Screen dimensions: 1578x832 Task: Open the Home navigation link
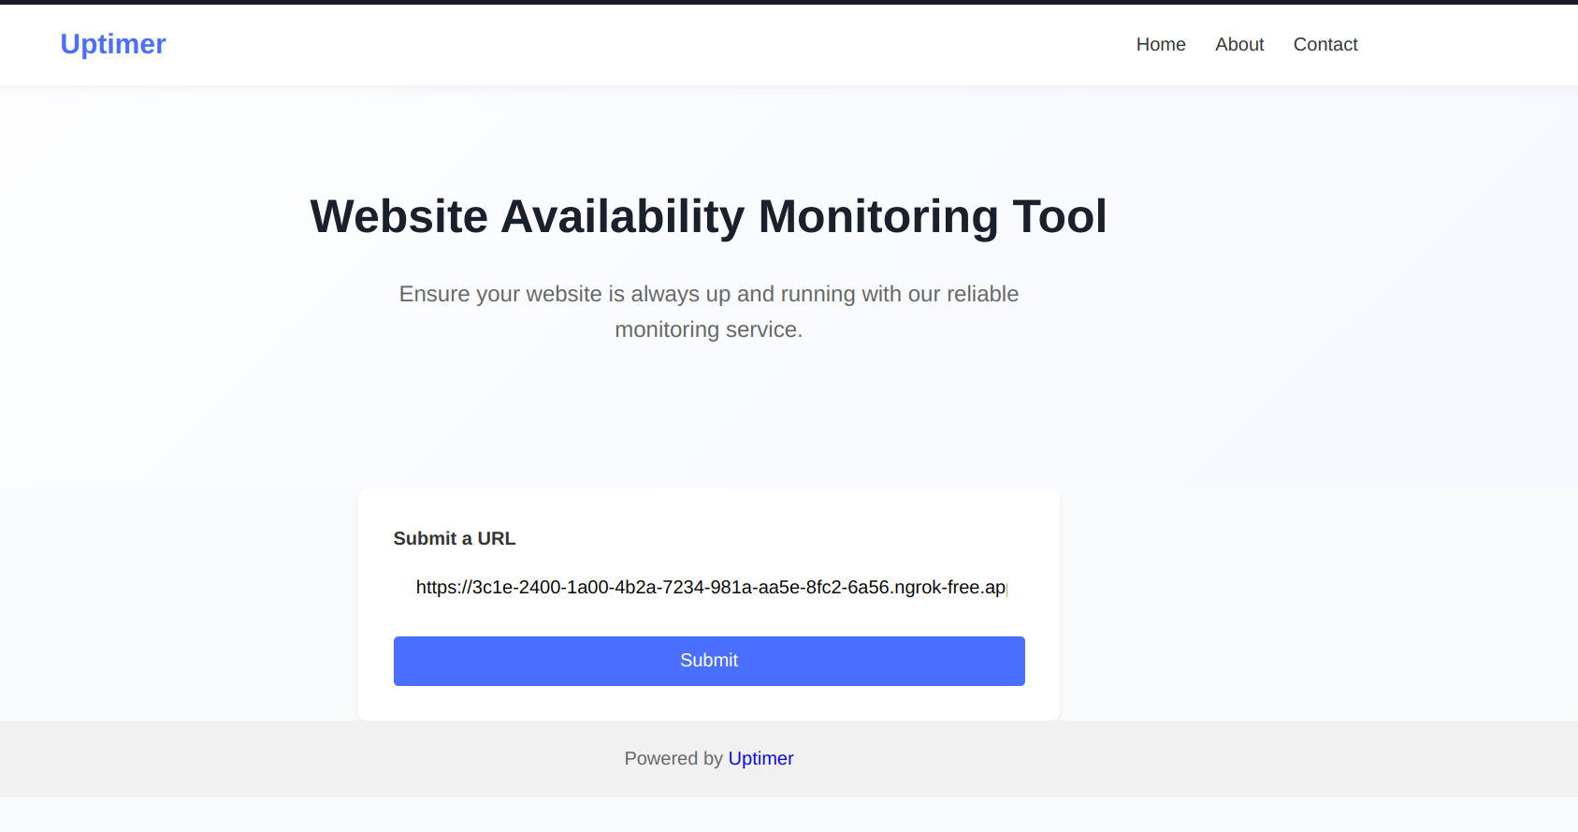[x=1161, y=44]
